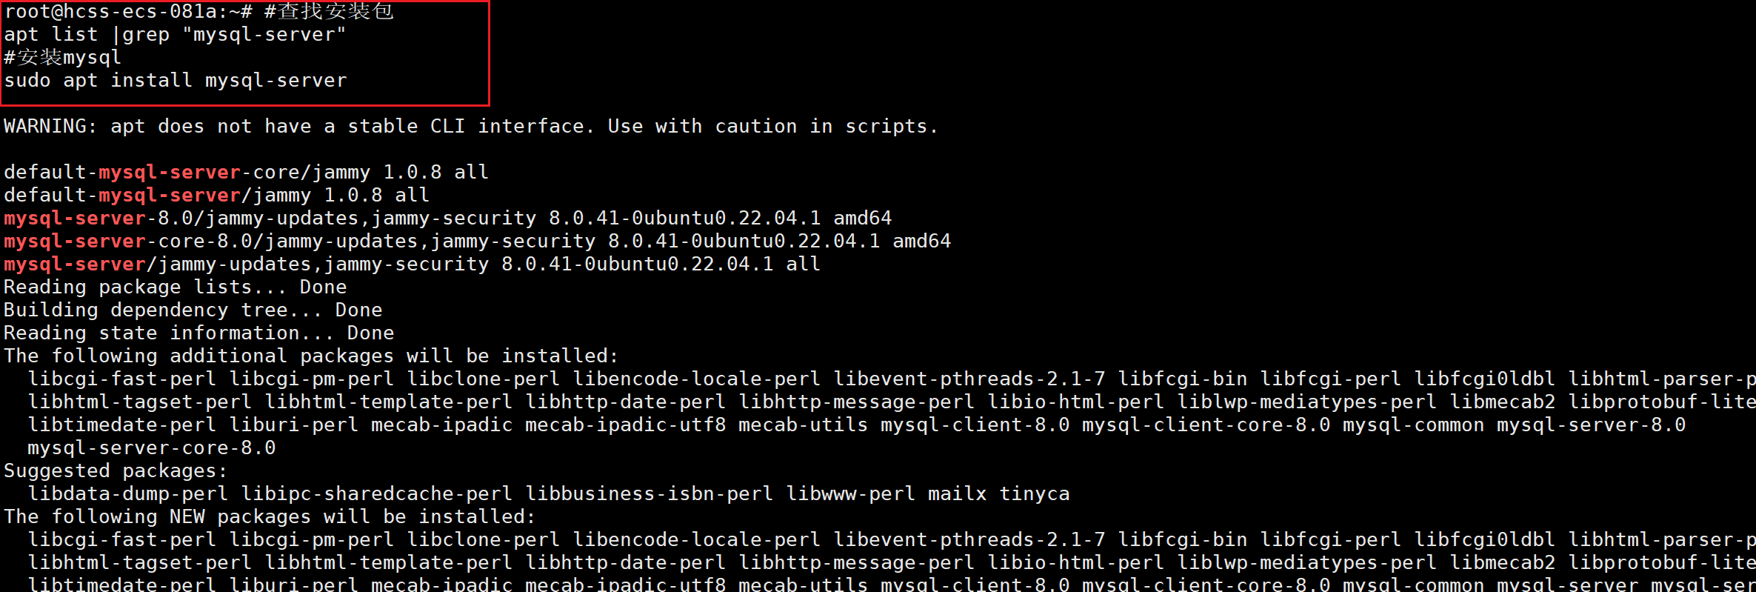Click mailx in suggested packages

pyautogui.click(x=958, y=494)
